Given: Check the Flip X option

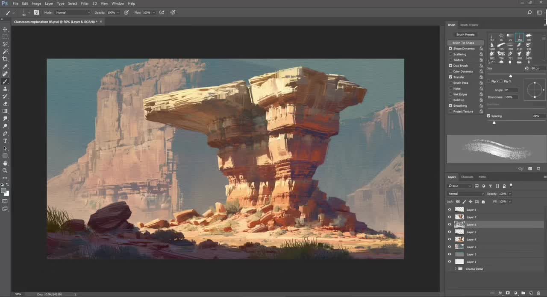Looking at the screenshot, I should (x=489, y=81).
